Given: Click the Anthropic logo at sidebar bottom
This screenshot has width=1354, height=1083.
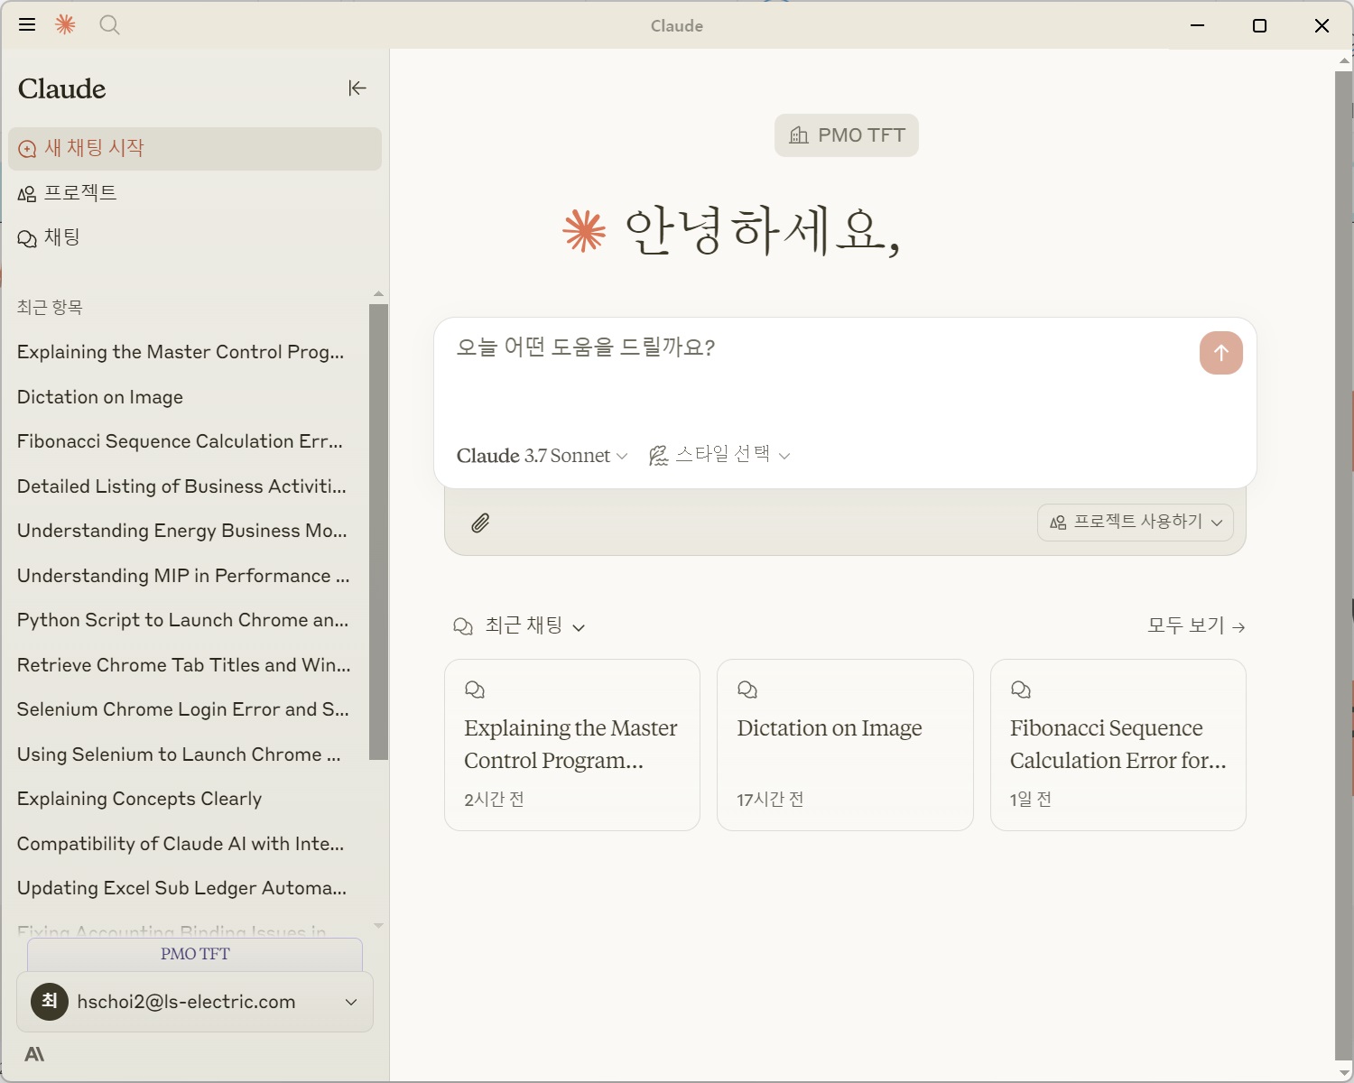Looking at the screenshot, I should [34, 1054].
